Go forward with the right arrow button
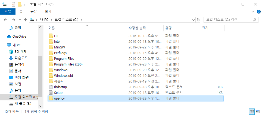The height and width of the screenshot is (115, 262). click(14, 20)
